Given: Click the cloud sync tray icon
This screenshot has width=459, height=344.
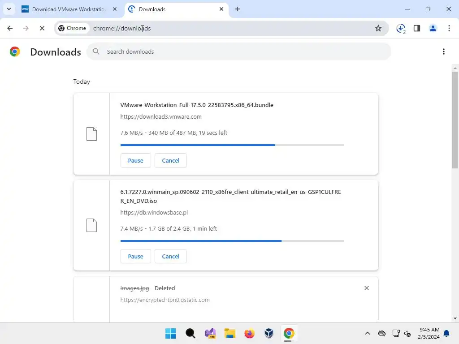Looking at the screenshot, I should (x=382, y=333).
